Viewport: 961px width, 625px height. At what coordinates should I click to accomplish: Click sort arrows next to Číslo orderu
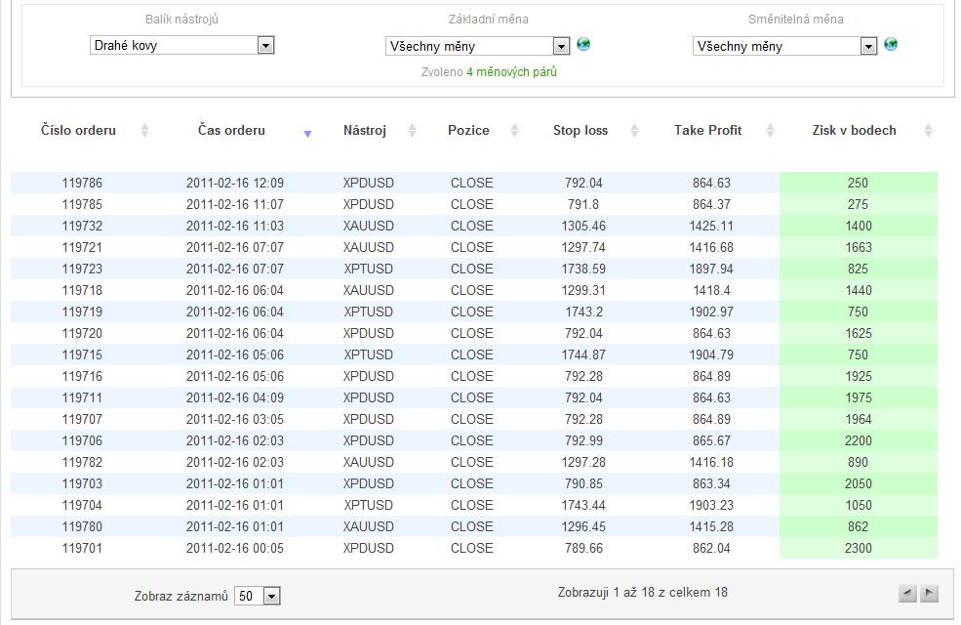(x=144, y=131)
